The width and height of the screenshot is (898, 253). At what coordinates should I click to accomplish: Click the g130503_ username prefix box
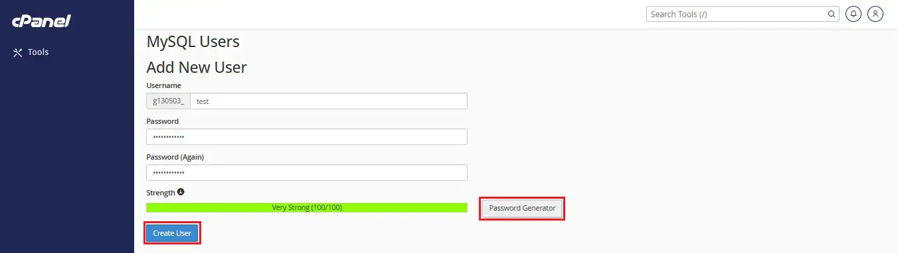[x=169, y=101]
